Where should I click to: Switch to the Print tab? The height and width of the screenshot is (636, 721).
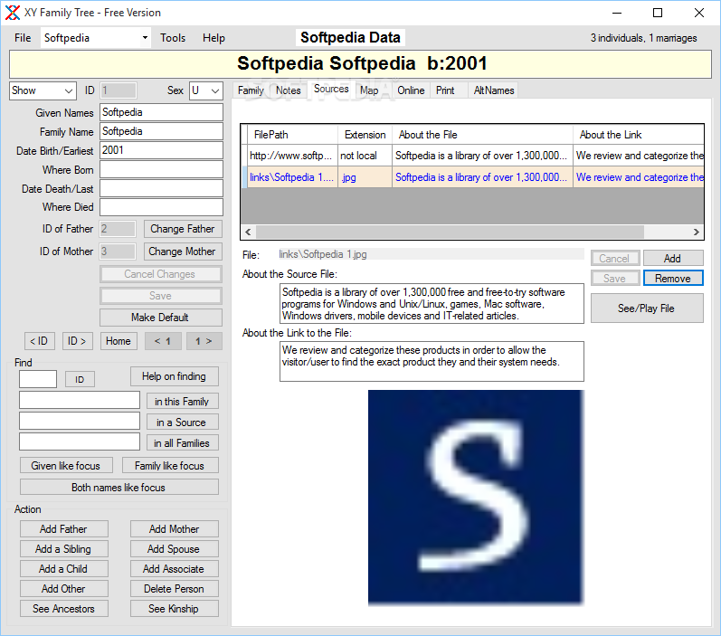(445, 90)
